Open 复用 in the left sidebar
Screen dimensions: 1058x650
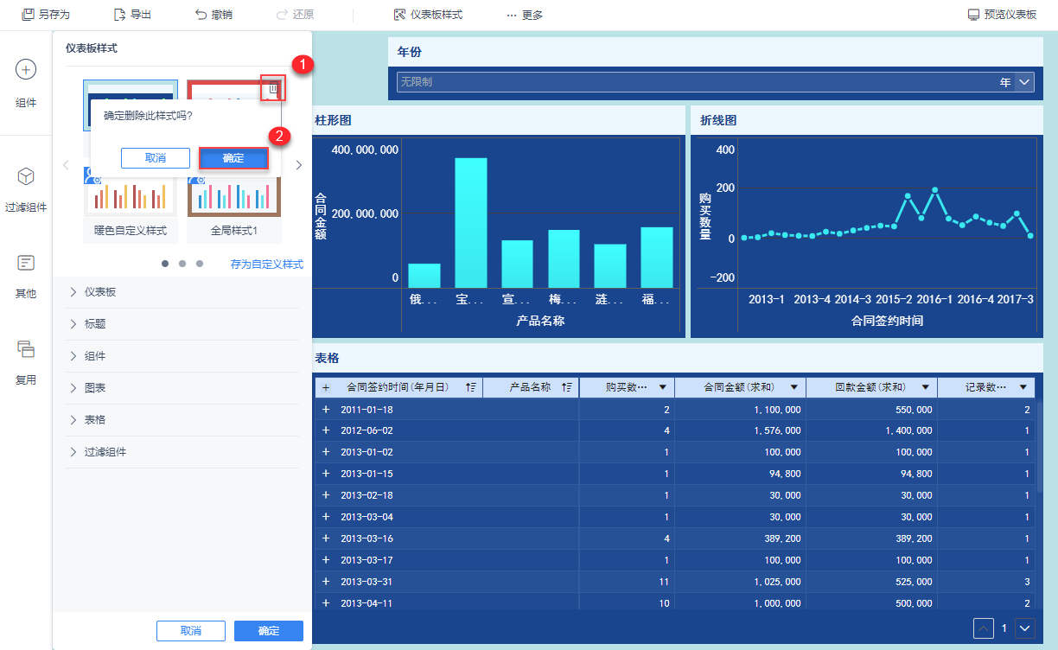(x=26, y=360)
